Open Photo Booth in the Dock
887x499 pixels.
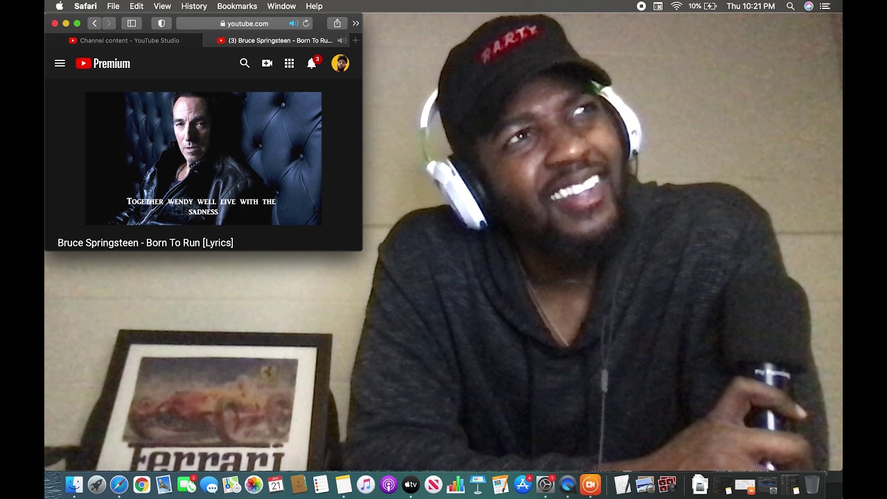click(x=667, y=485)
